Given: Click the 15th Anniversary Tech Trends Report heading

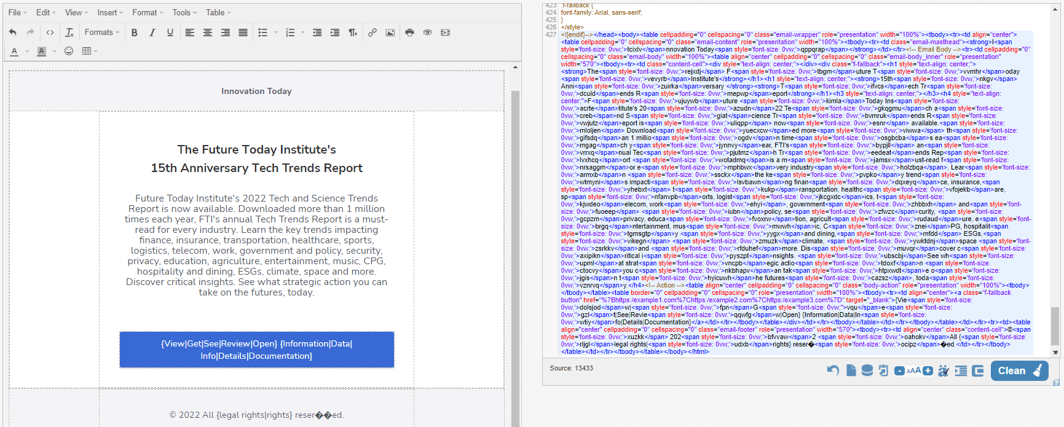Looking at the screenshot, I should pos(257,168).
